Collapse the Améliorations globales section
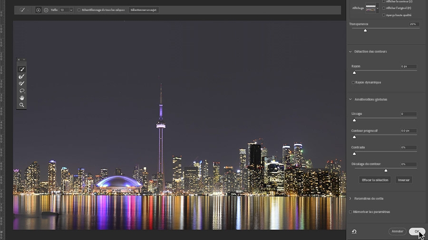The width and height of the screenshot is (428, 240). [350, 99]
